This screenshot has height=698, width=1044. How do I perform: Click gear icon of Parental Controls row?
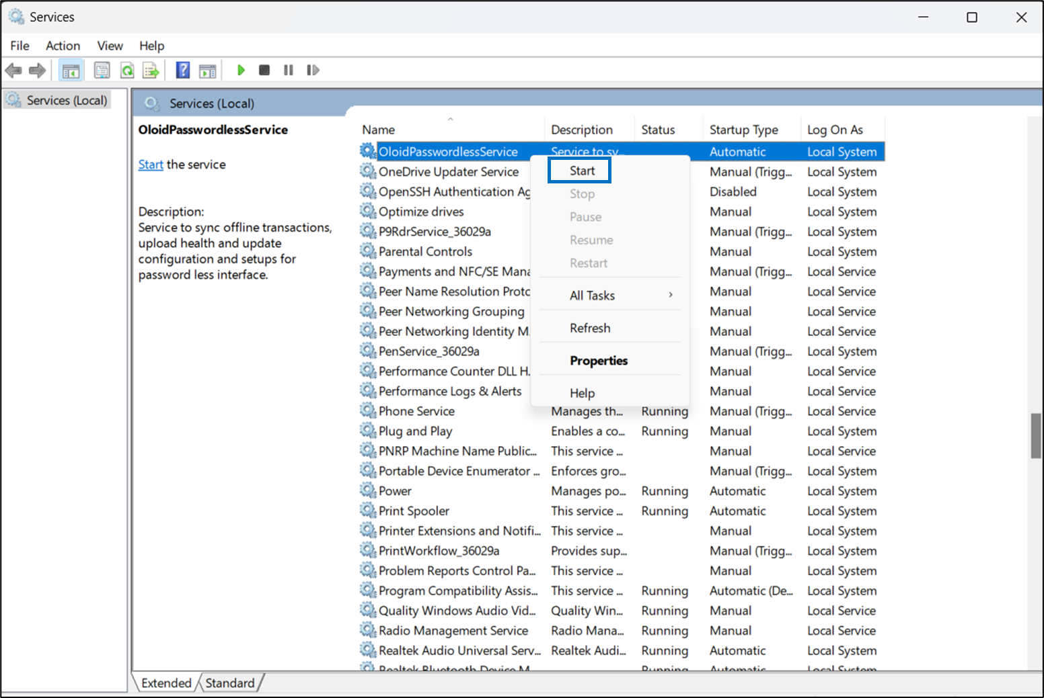coord(368,251)
